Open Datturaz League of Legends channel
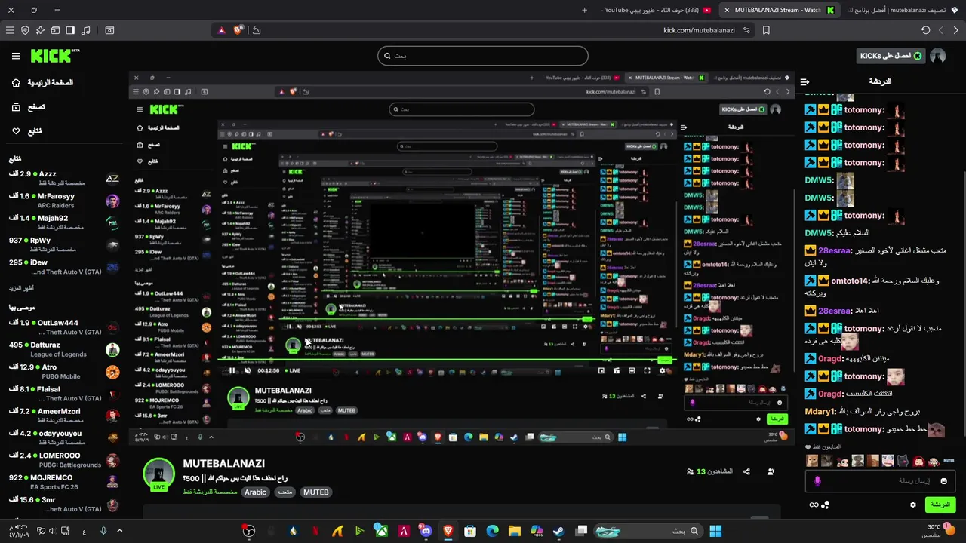This screenshot has height=543, width=966. click(x=64, y=349)
